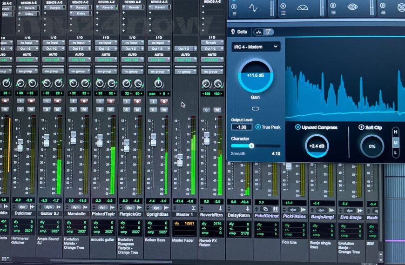Toggle the Delta ear icon
Screen dimensions: 405x265
[x=233, y=32]
